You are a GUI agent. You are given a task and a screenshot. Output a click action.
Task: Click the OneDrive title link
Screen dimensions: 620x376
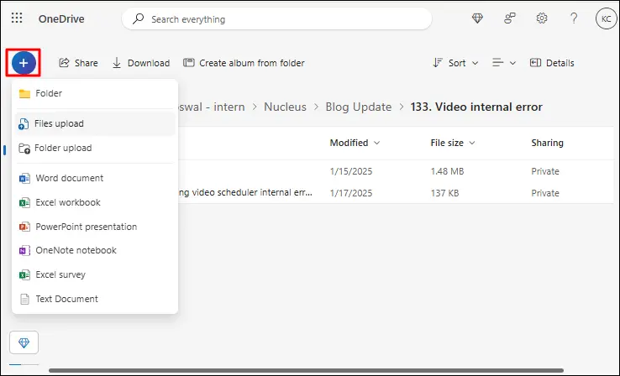tap(61, 18)
